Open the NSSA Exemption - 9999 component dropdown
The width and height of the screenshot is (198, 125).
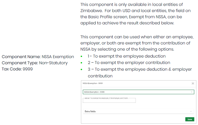[137, 92]
